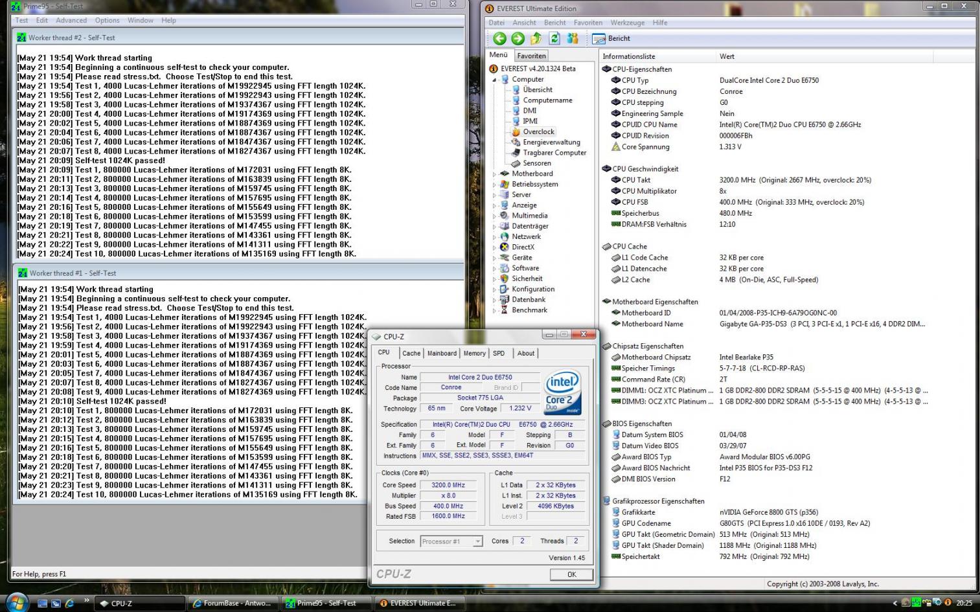This screenshot has height=612, width=980.
Task: Click Multimedia category icon
Action: pos(505,216)
